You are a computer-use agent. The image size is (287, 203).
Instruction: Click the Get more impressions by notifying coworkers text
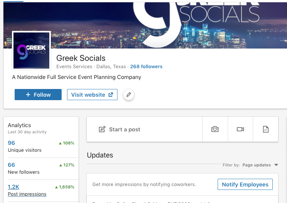pos(144,185)
